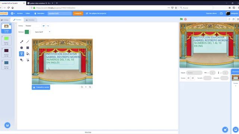Click the Undo arrow button
Screen dimensions: 239x134
click(x=44, y=26)
